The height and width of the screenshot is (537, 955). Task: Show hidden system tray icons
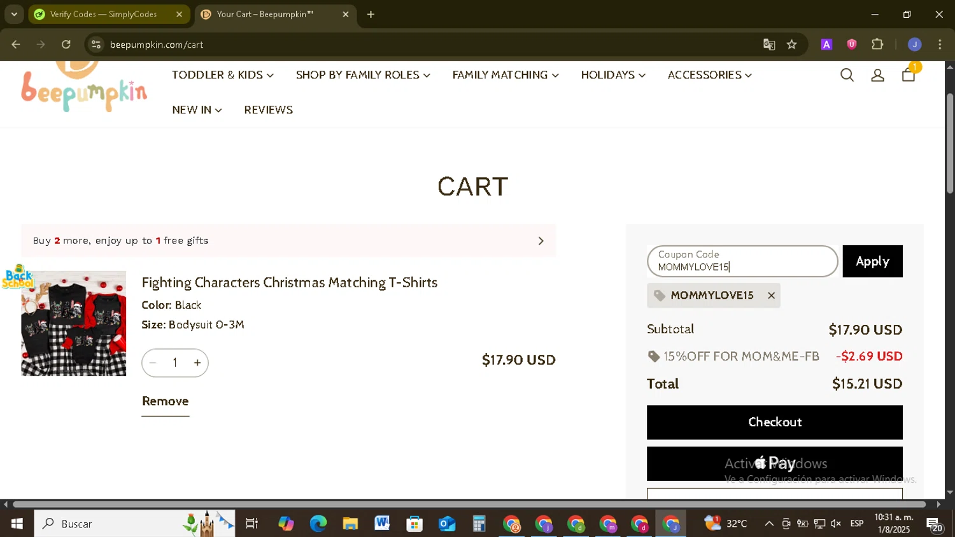click(769, 524)
